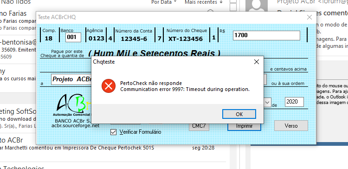
Task: Open email about Impressora De Cheque Pertochek 501S
Action: pyautogui.click(x=107, y=144)
